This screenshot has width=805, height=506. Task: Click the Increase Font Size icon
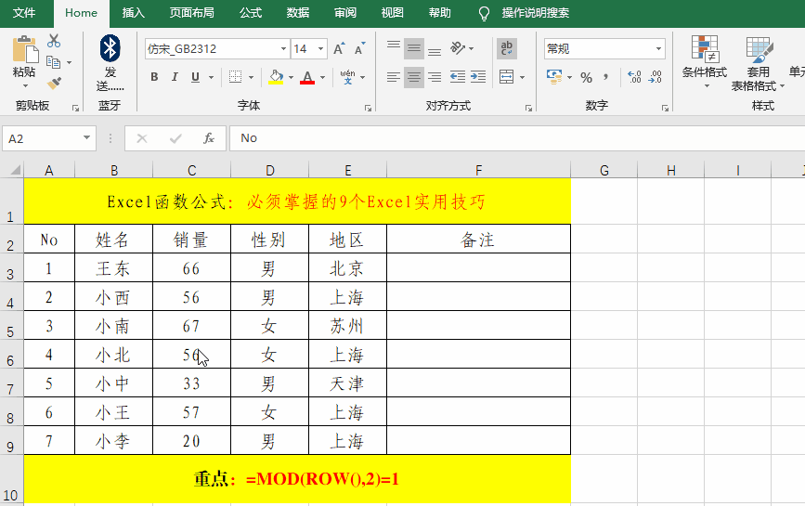pos(339,49)
